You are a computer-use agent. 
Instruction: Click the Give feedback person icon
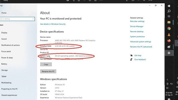[131, 59]
